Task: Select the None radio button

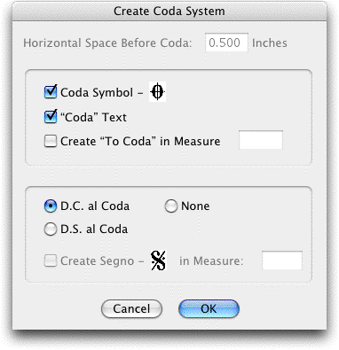Action: [171, 206]
